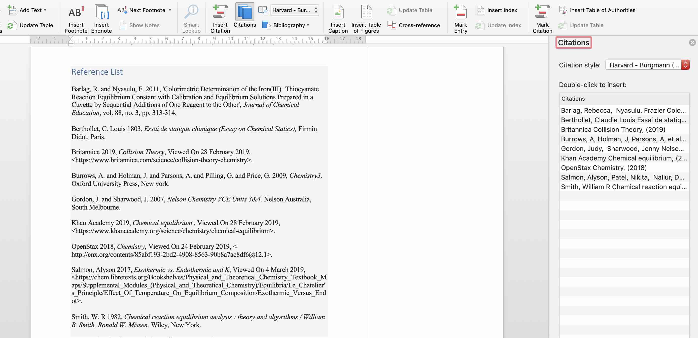Viewport: 698px width, 338px height.
Task: Select Khan Academy Chemical equilibrium citation
Action: [623, 158]
